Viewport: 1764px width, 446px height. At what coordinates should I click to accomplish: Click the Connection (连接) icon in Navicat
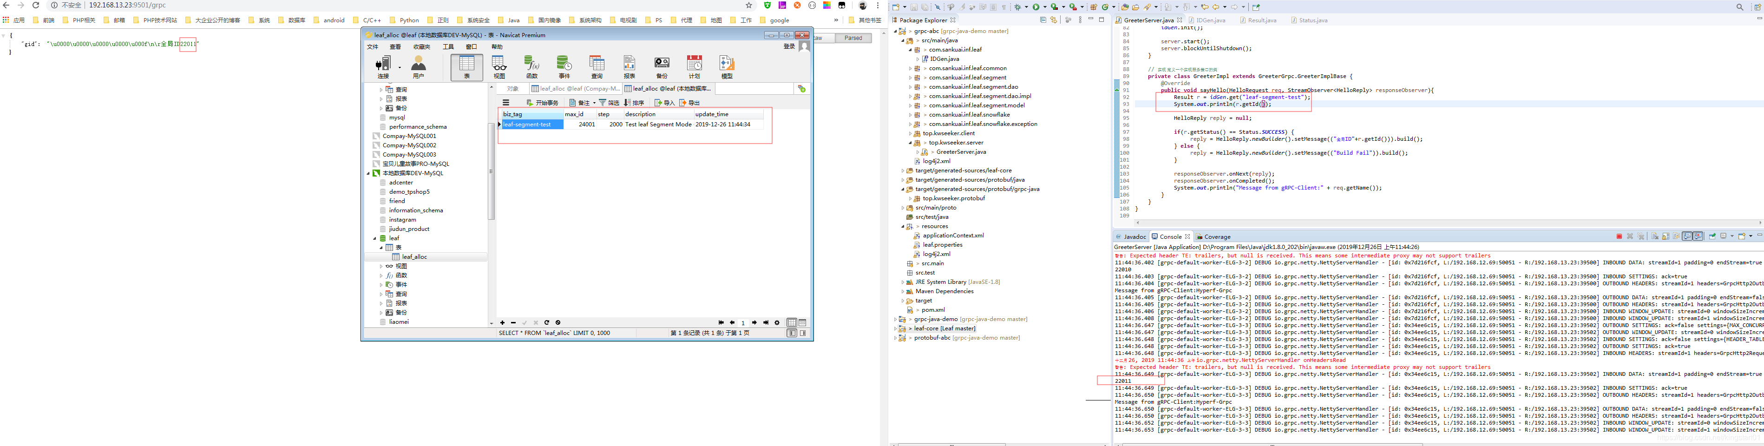point(383,67)
